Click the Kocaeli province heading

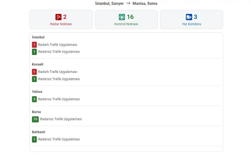point(38,64)
